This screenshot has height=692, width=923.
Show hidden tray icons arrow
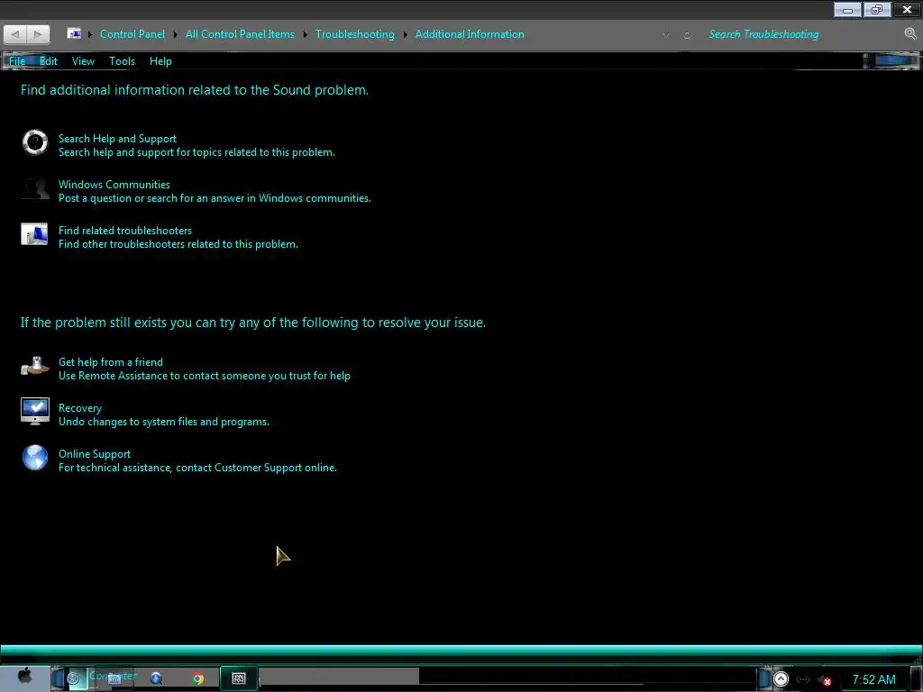tap(781, 679)
